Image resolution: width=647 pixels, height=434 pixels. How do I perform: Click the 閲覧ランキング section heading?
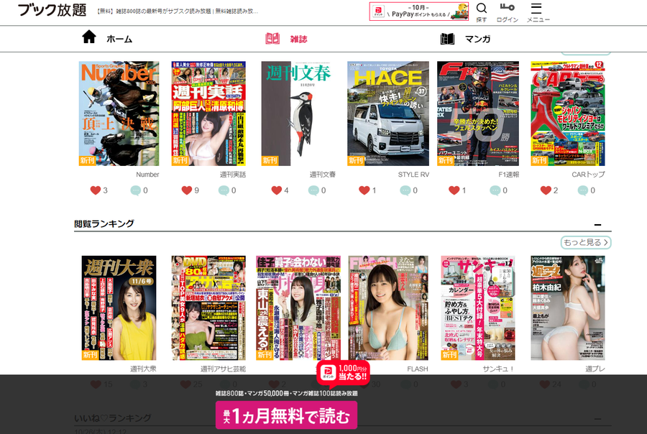tap(104, 223)
